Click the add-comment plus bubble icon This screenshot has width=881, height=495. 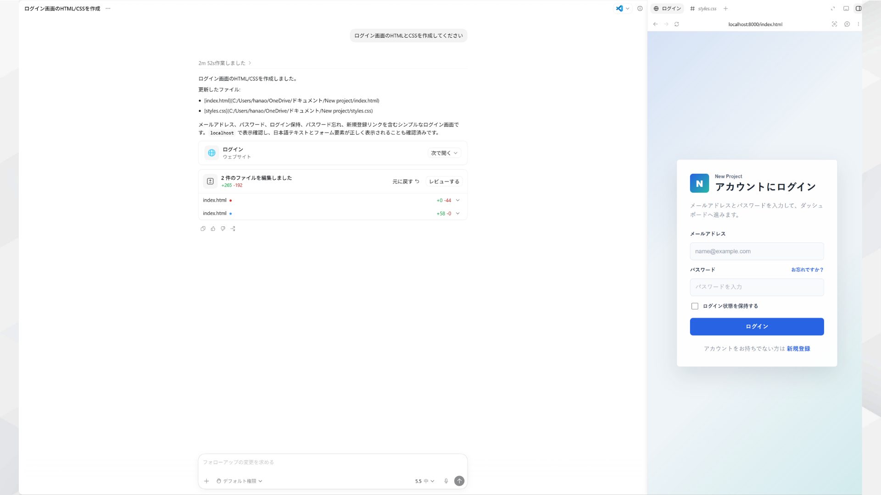pyautogui.click(x=847, y=24)
